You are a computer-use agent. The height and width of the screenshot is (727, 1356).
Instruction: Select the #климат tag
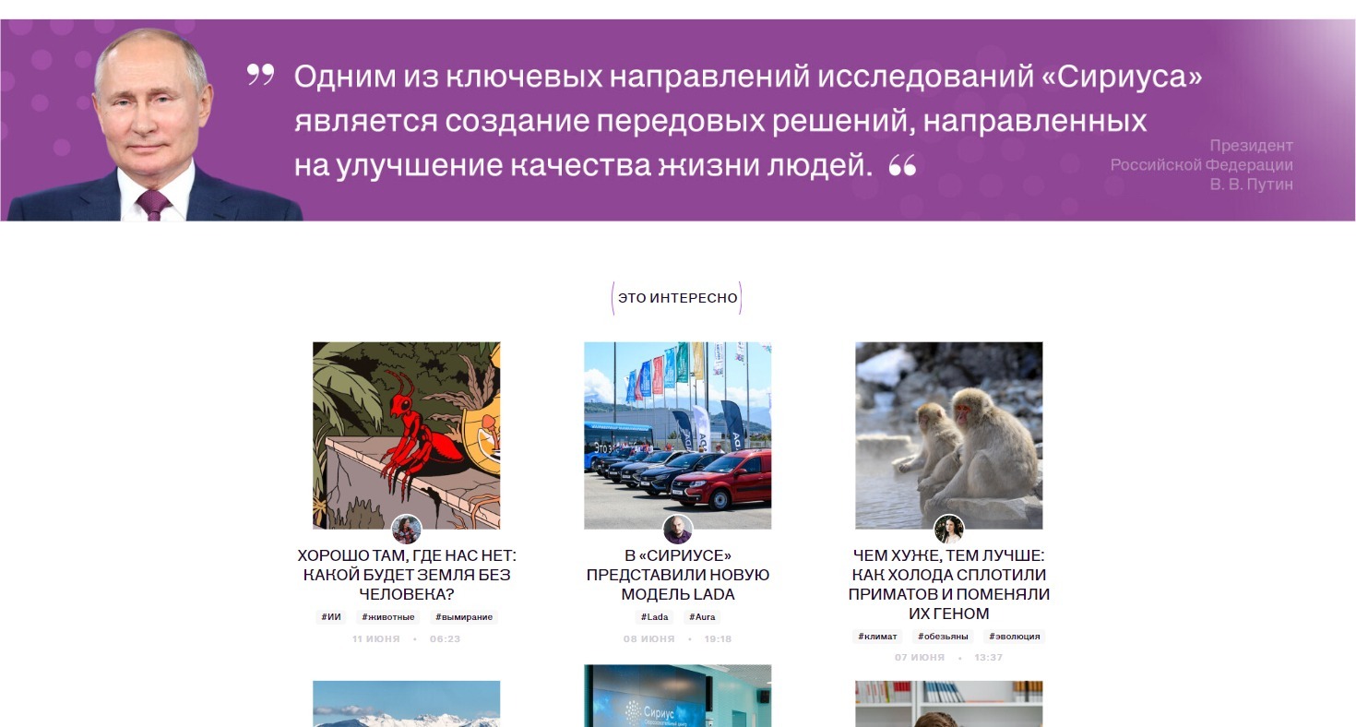(877, 637)
